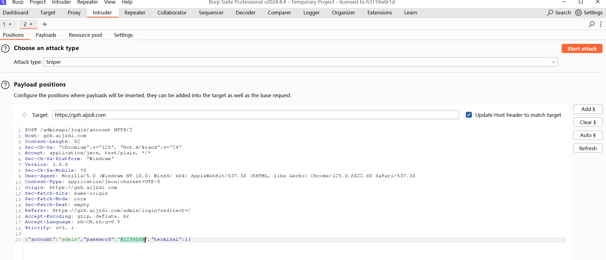This screenshot has width=606, height=260.
Task: Open the Repeater menu in menu bar
Action: tap(88, 2)
